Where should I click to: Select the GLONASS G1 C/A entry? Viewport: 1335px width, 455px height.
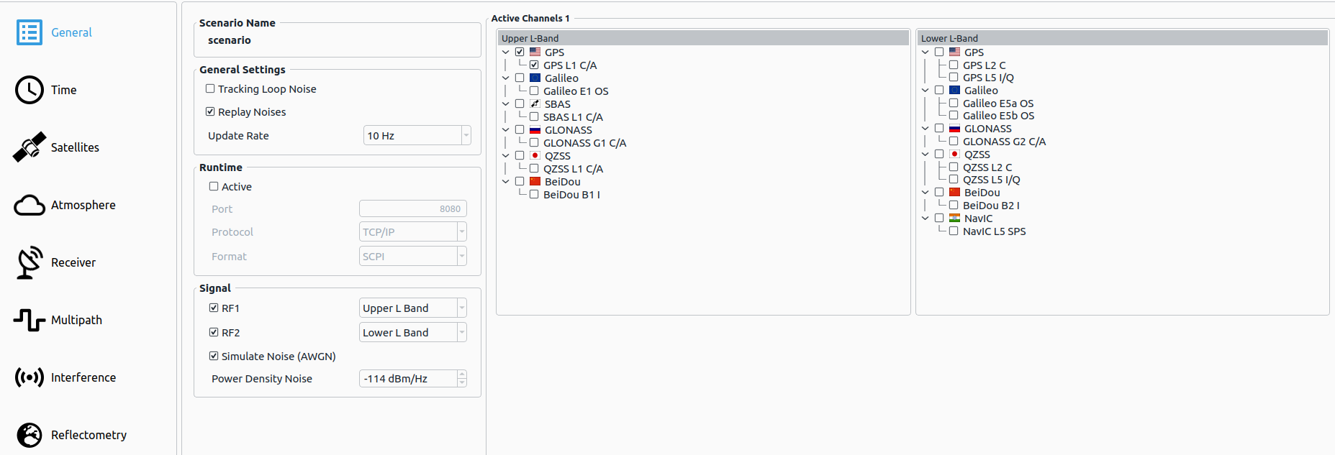(584, 143)
